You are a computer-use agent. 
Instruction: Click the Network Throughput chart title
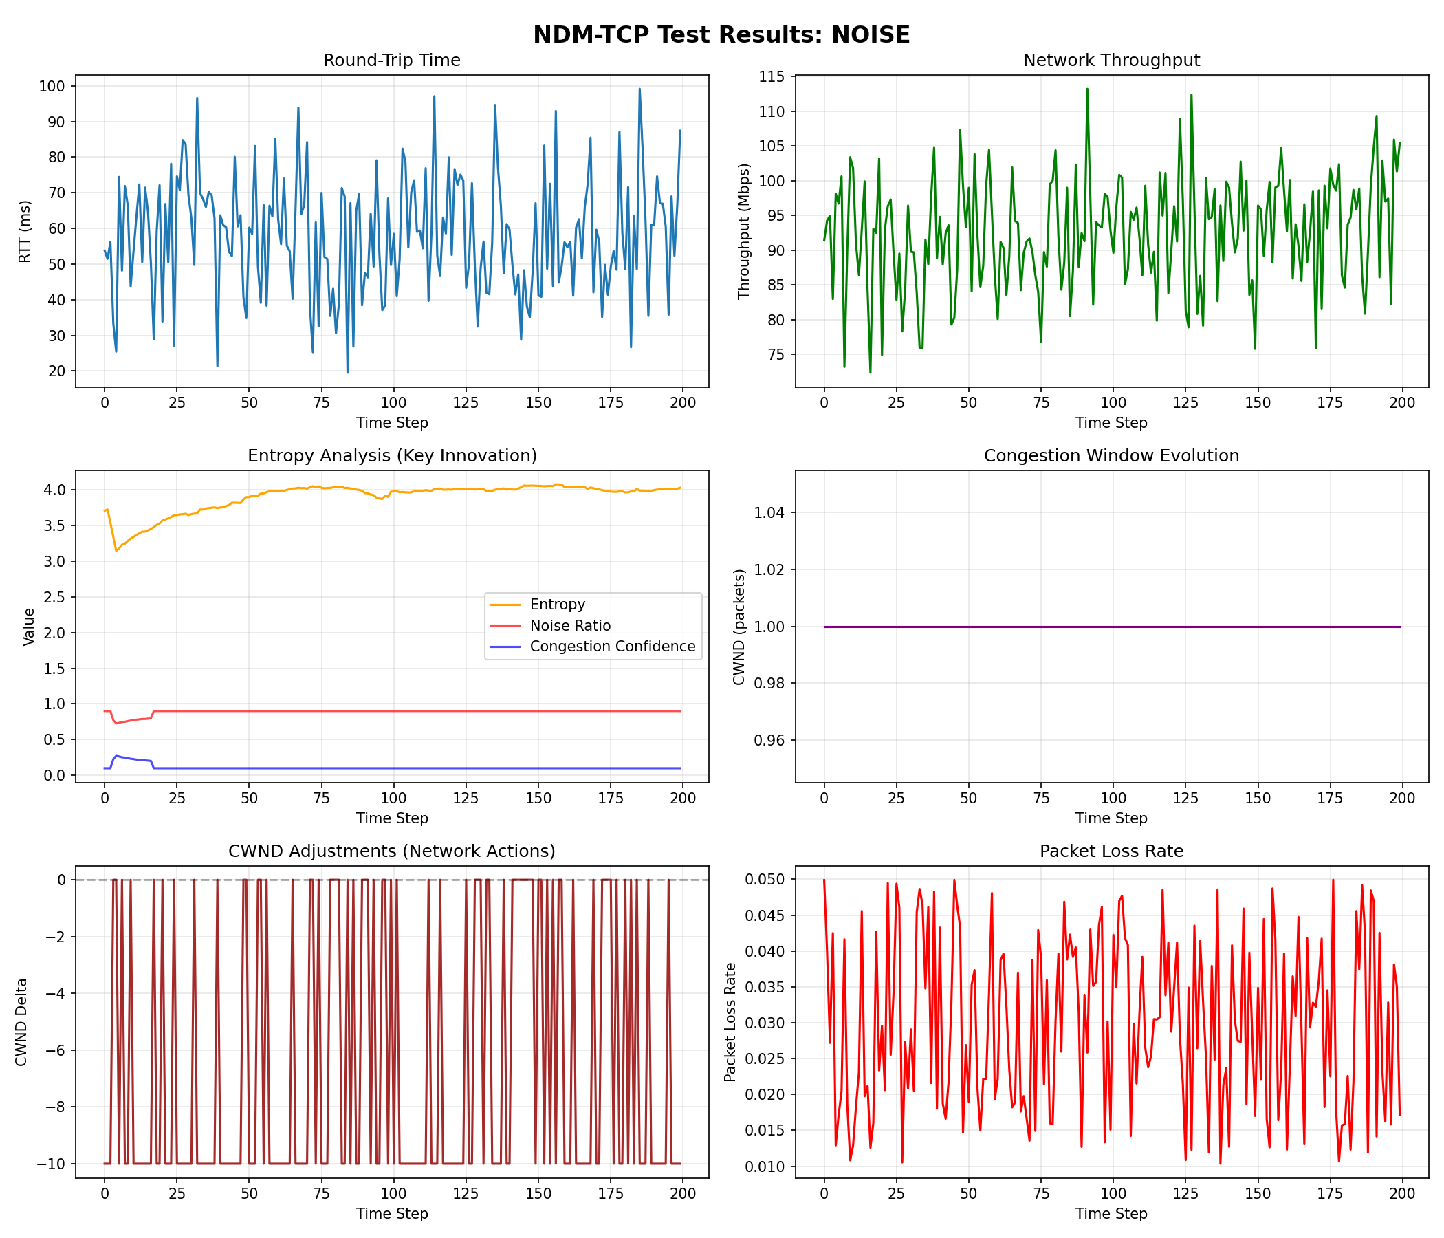click(1111, 61)
